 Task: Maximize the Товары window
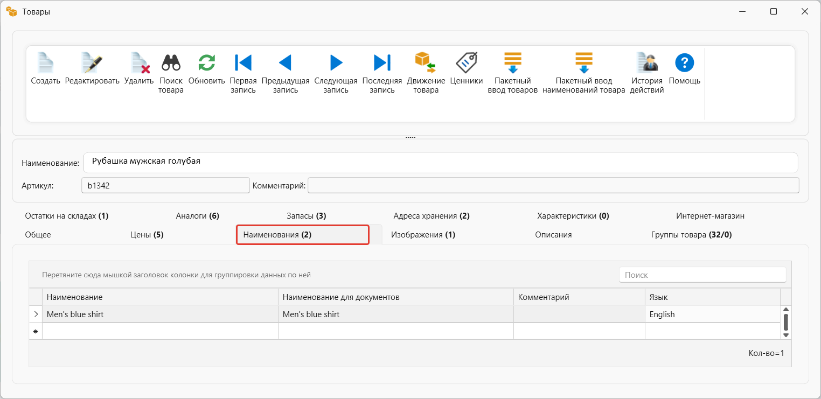(774, 11)
